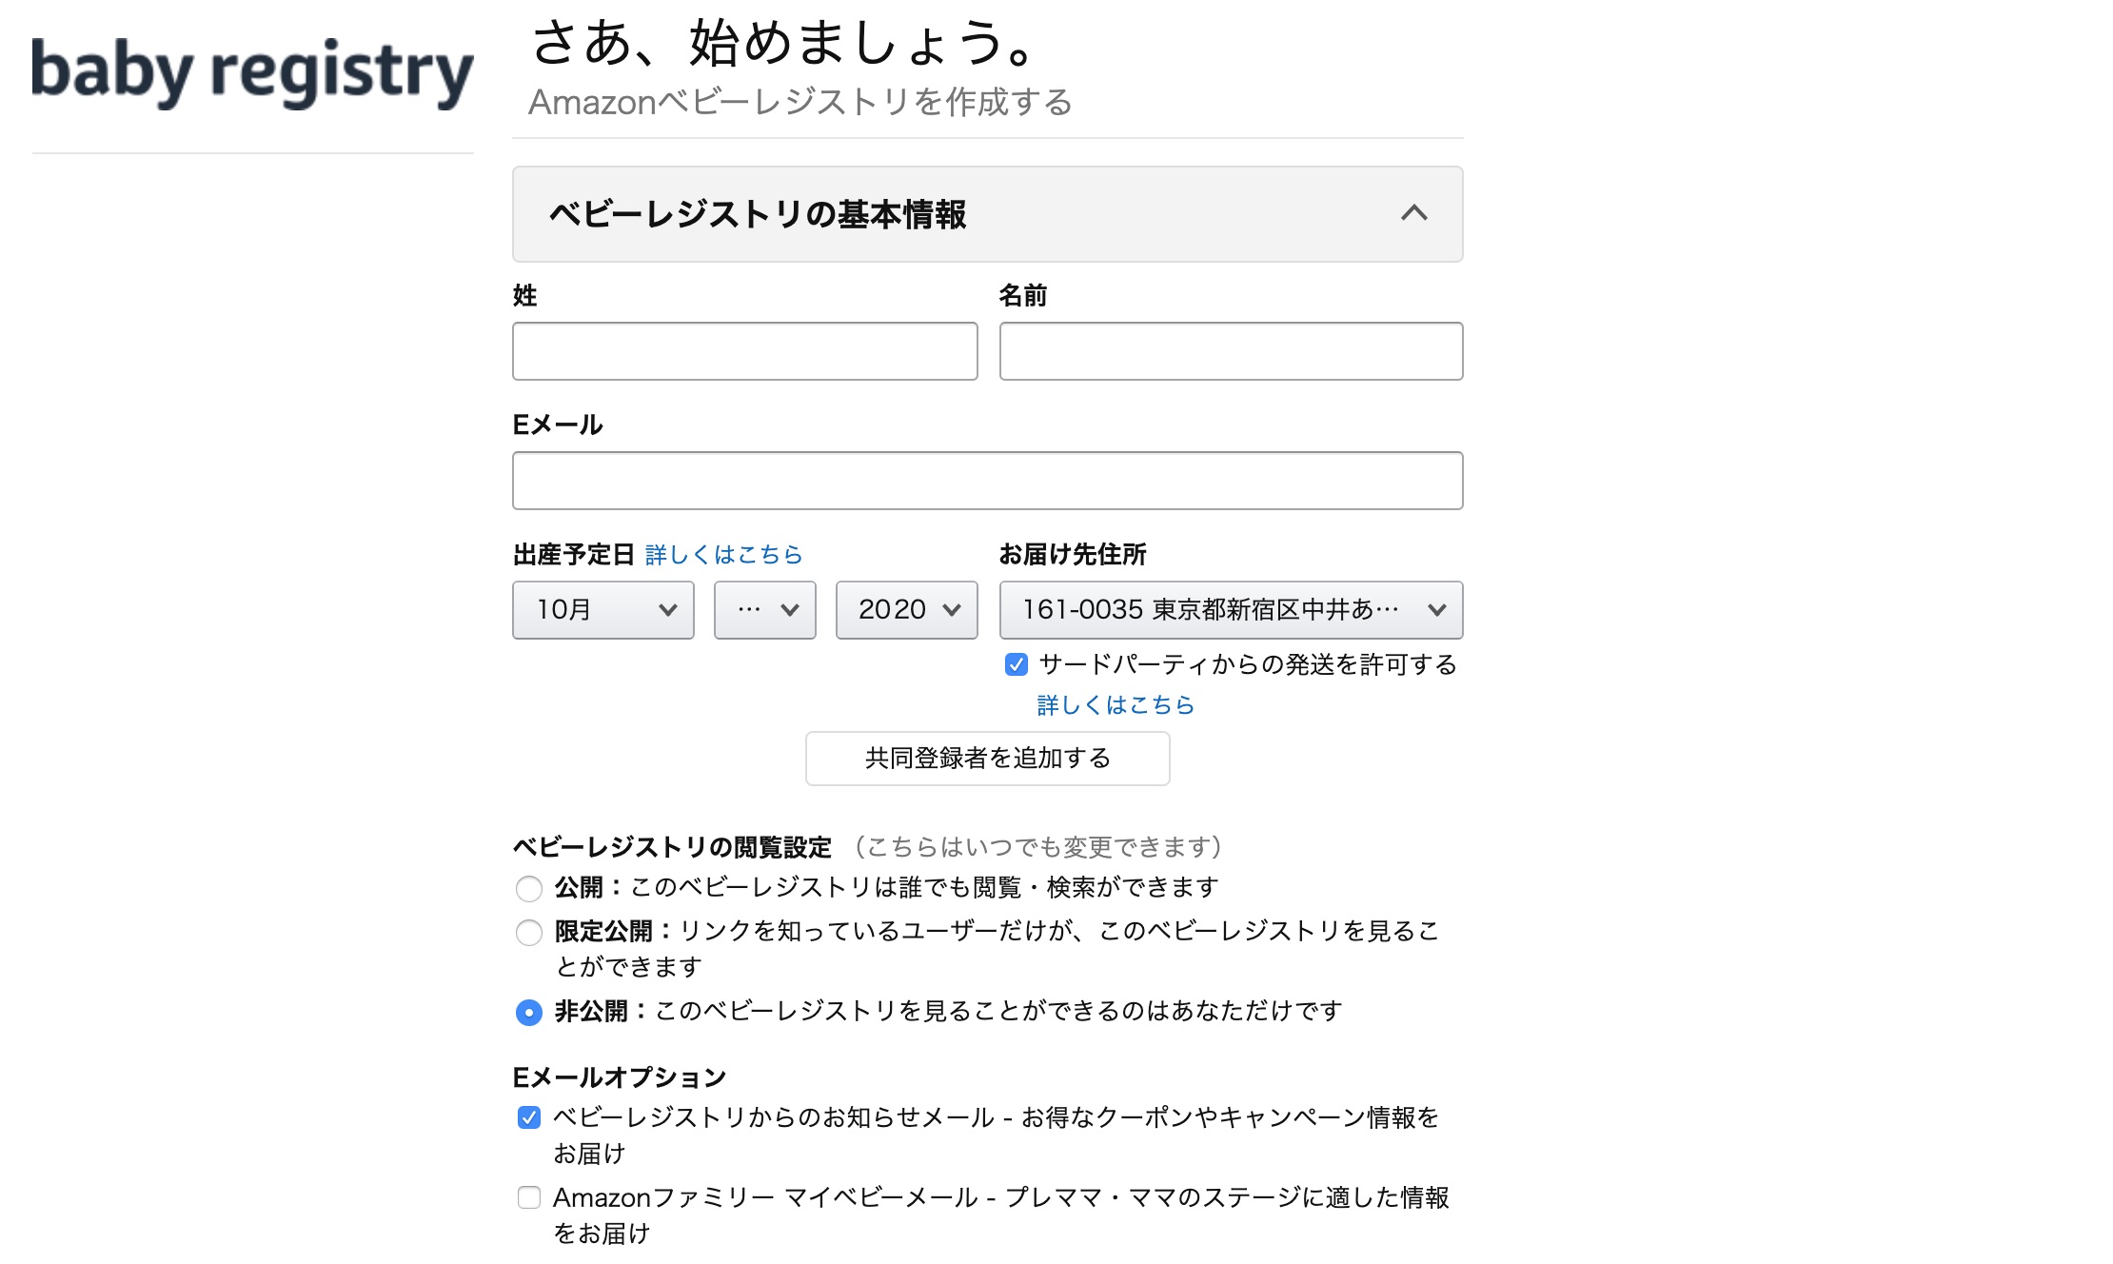Select the 公開 radio button
Viewport: 2113px width, 1264px height.
click(x=529, y=889)
